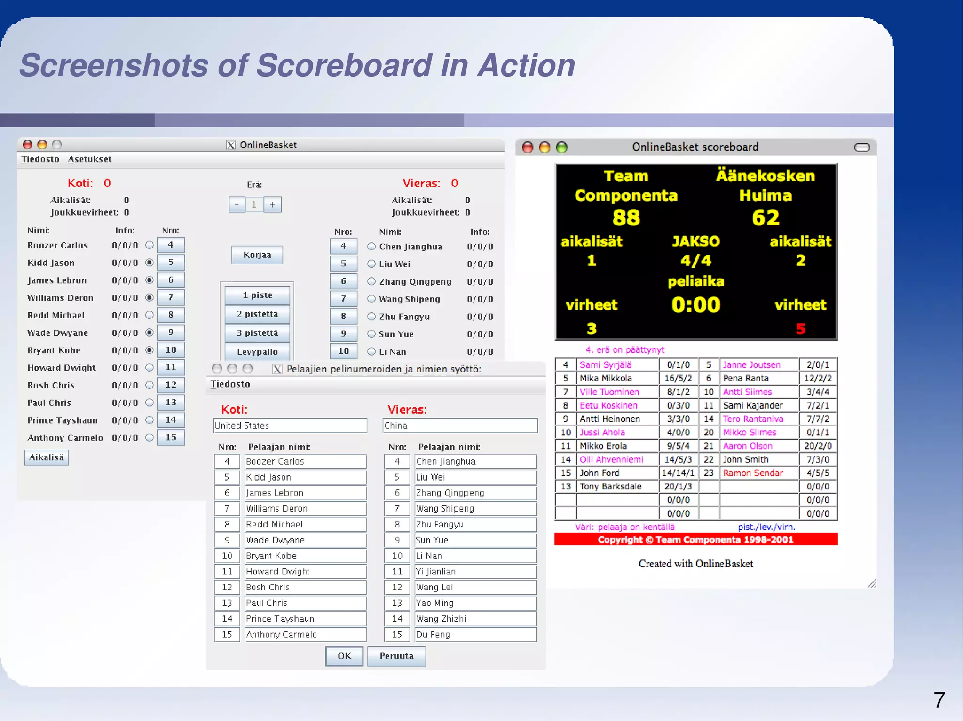This screenshot has height=721, width=963.
Task: Click Team Componenta score 88
Action: (626, 217)
